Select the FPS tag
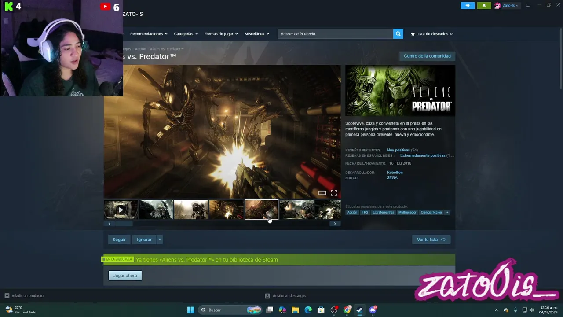 click(365, 212)
